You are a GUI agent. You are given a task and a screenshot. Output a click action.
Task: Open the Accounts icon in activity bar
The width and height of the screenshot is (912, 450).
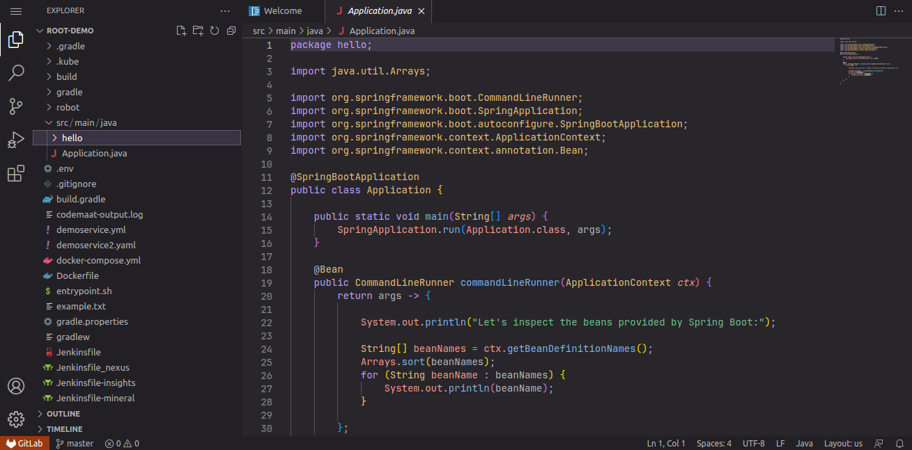pyautogui.click(x=16, y=386)
